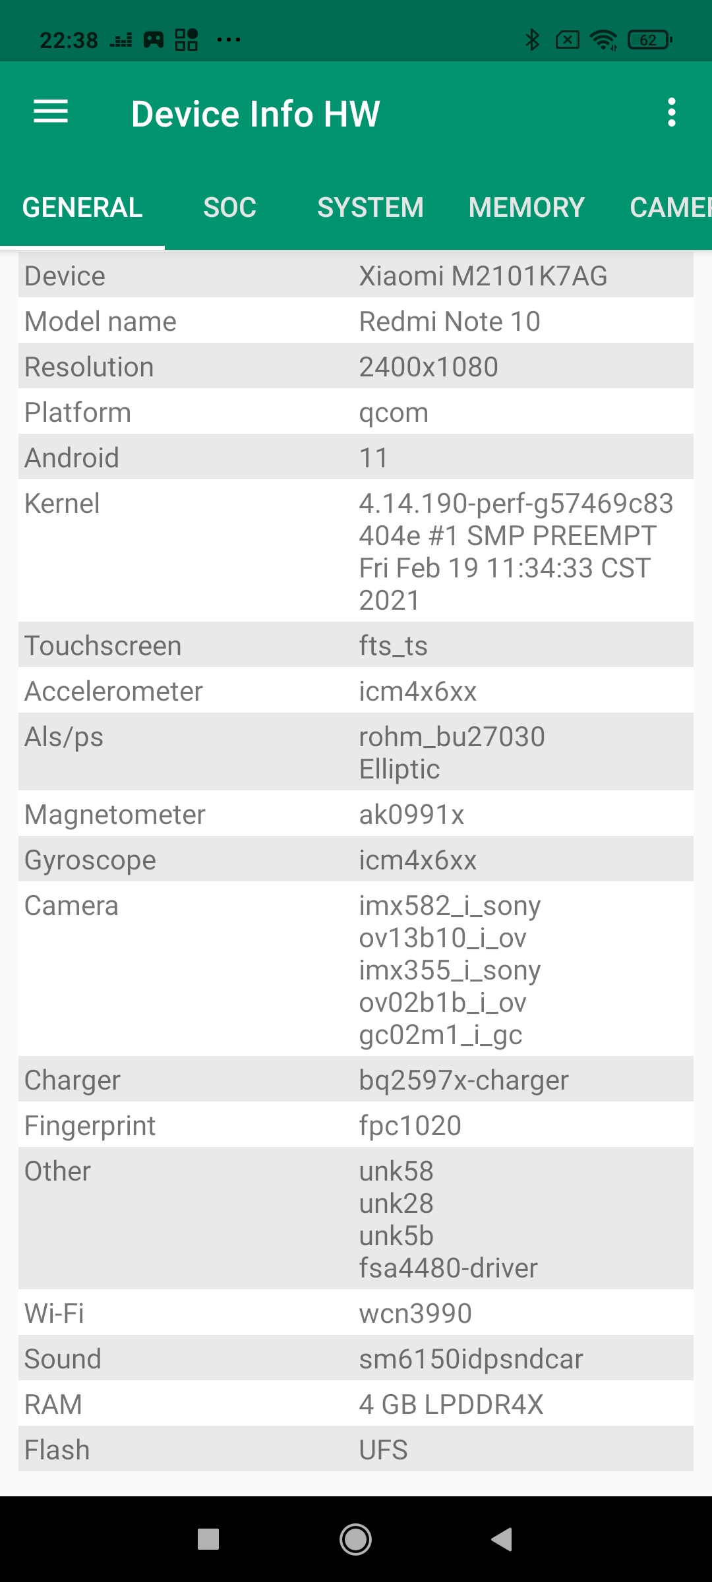Tap the RAM 4 GB LPDDR4X row

point(356,1405)
